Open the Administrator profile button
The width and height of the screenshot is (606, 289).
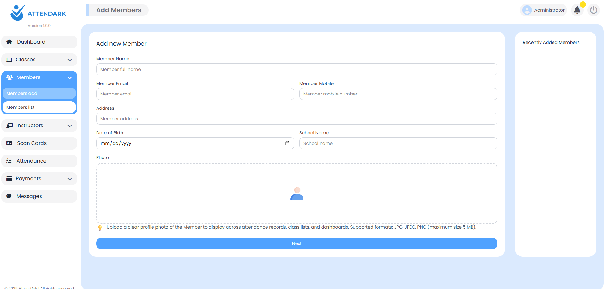543,10
